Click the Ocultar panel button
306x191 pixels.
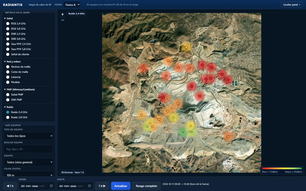tap(292, 5)
